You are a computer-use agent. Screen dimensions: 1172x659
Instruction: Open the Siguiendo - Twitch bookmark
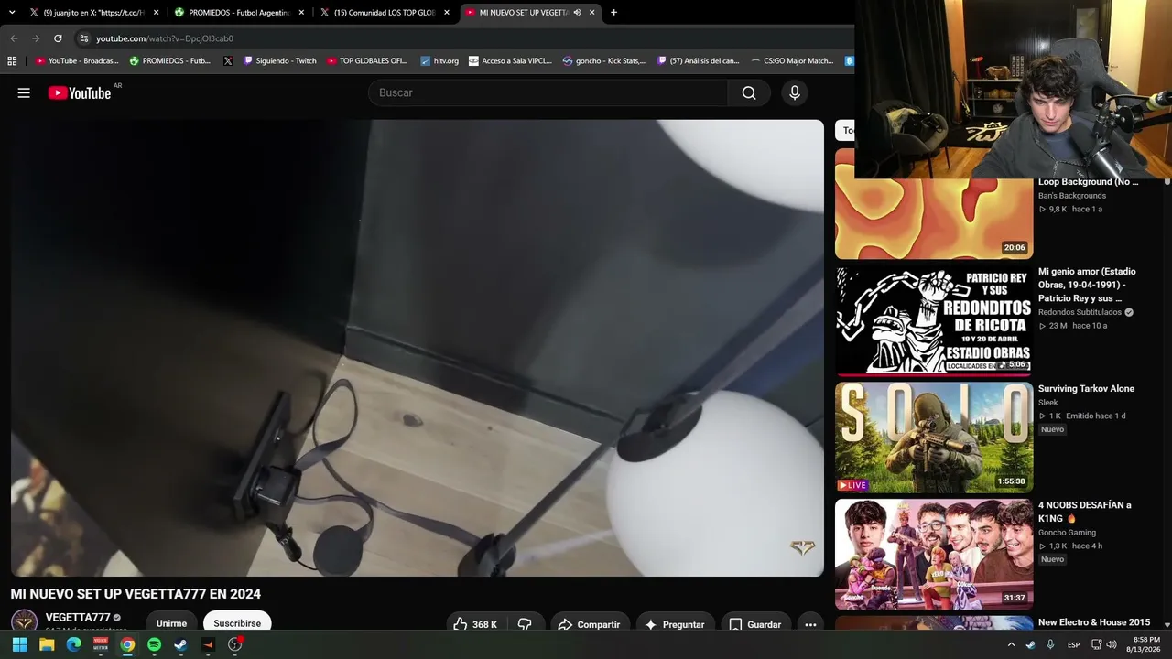[279, 61]
